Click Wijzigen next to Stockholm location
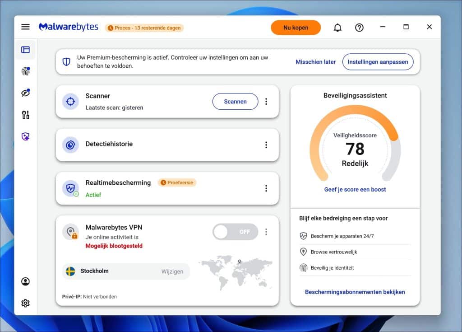Image resolution: width=462 pixels, height=332 pixels. (x=172, y=271)
